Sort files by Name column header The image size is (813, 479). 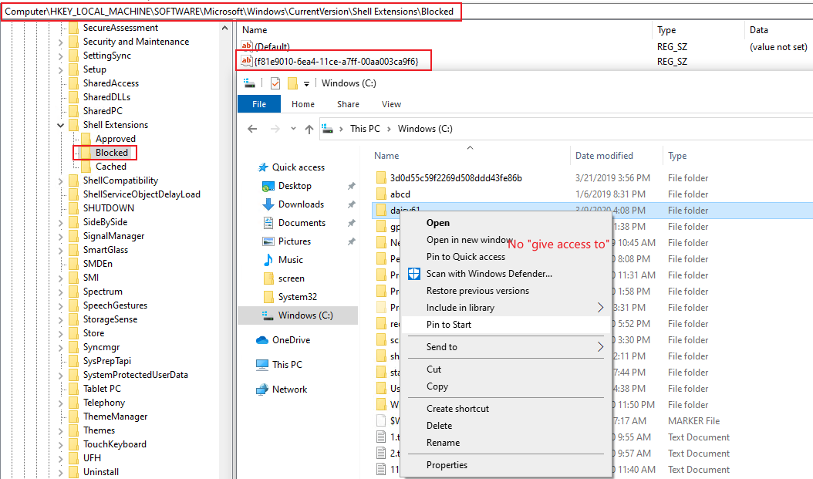(x=386, y=156)
